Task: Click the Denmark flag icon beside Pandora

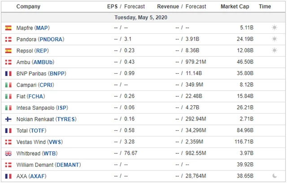Action: pos(8,39)
